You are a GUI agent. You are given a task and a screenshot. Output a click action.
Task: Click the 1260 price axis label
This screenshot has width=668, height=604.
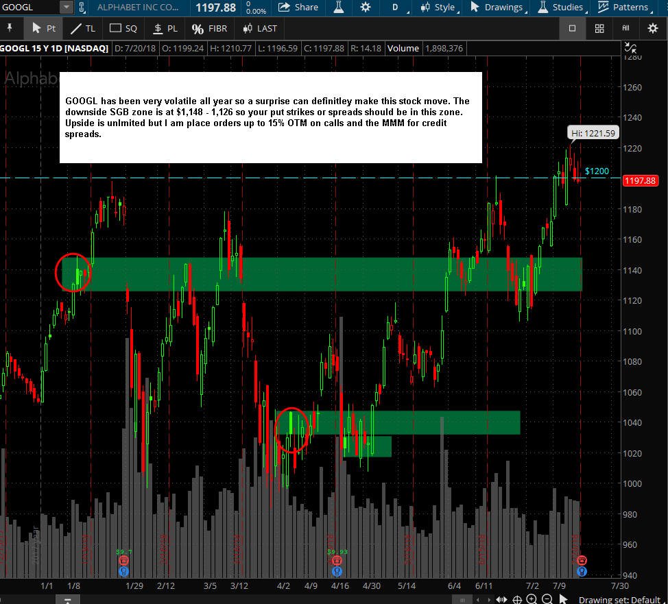(632, 87)
